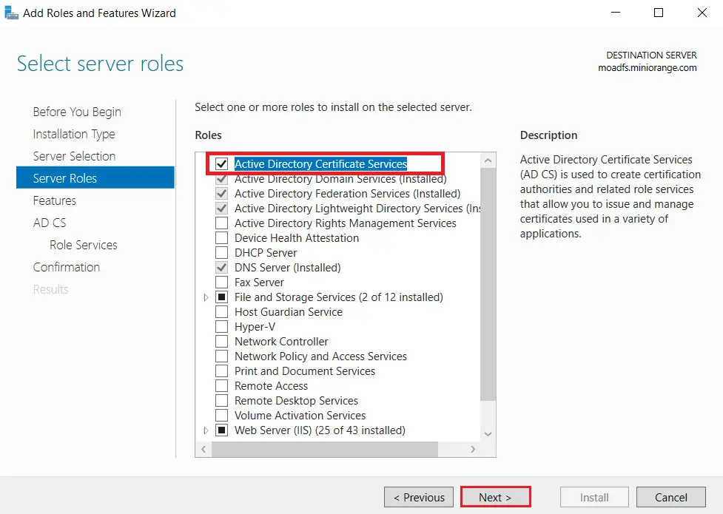The image size is (723, 514).
Task: Select the Network Controller checkbox
Action: click(x=221, y=341)
